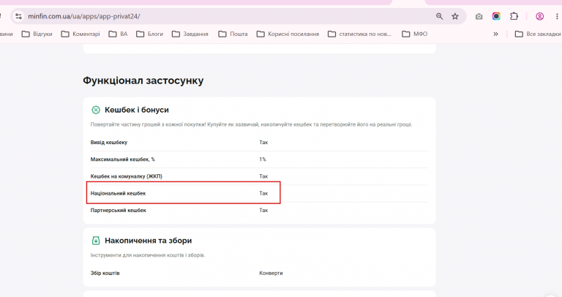
Task: Click the site settings icon in address bar
Action: (x=18, y=16)
